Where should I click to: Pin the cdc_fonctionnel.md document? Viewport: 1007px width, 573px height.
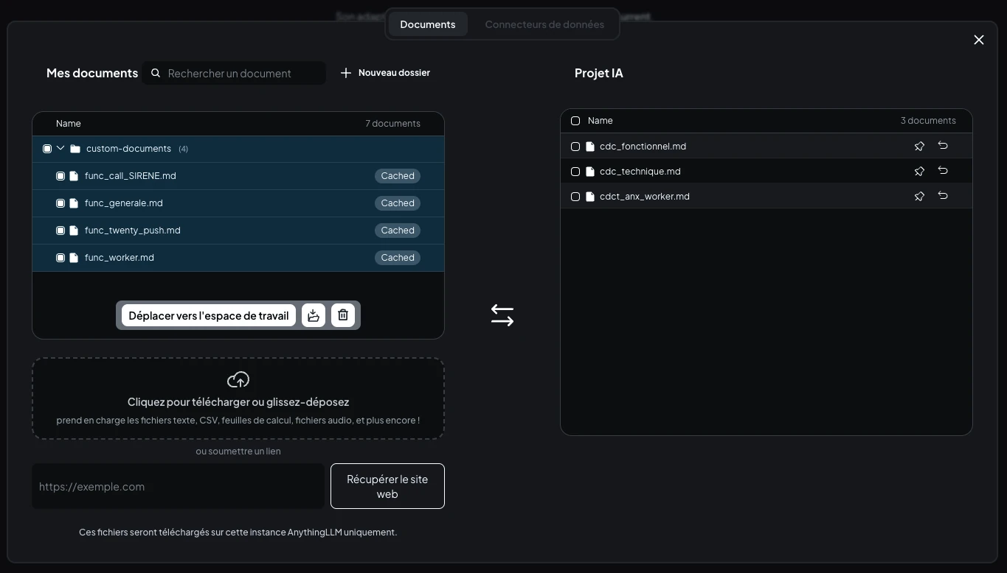(x=919, y=147)
